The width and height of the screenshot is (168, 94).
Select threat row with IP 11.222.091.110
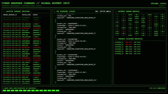tap(22, 64)
